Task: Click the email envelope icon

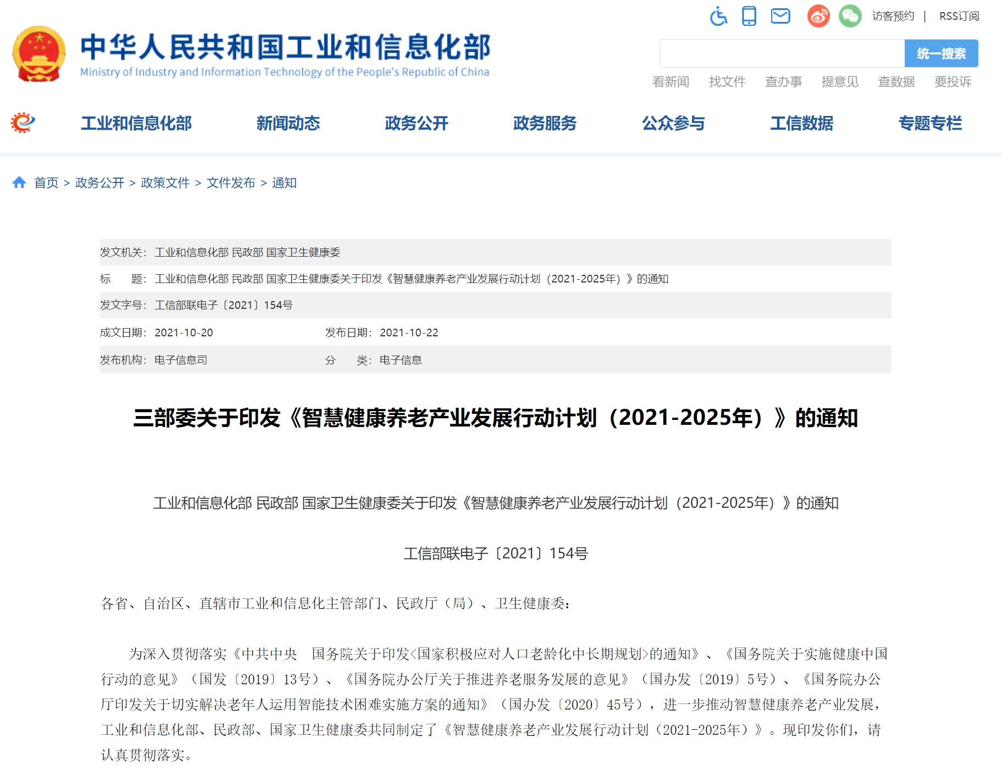Action: coord(780,16)
